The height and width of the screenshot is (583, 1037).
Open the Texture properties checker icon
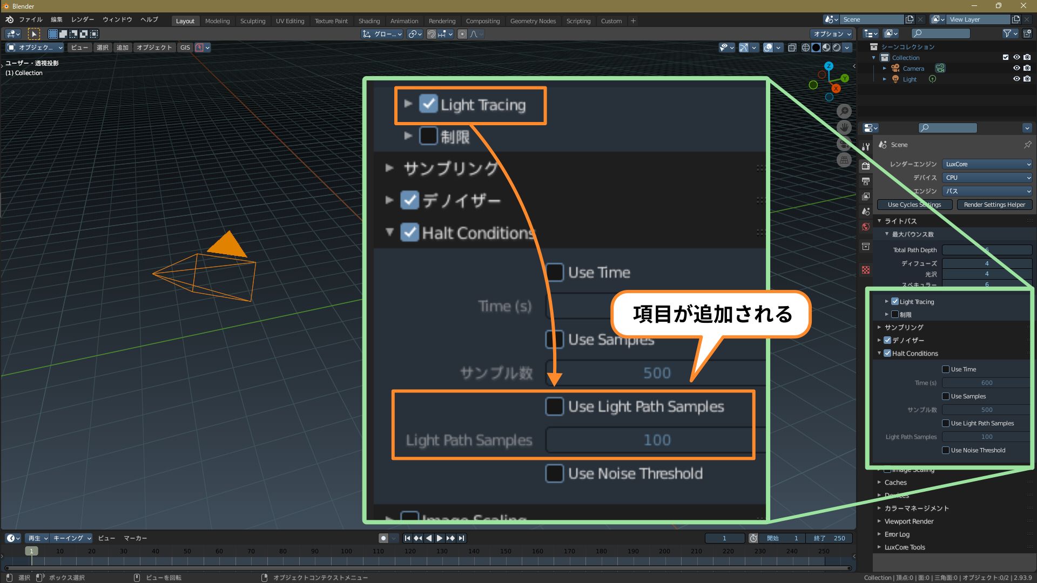coord(866,269)
